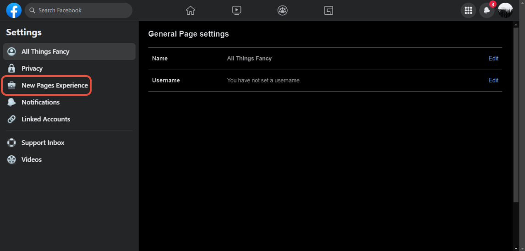Open the Gaming icon in top bar

(x=329, y=11)
